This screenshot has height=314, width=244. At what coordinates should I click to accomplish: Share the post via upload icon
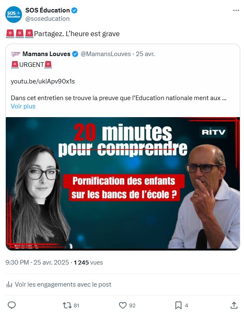pos(234,305)
